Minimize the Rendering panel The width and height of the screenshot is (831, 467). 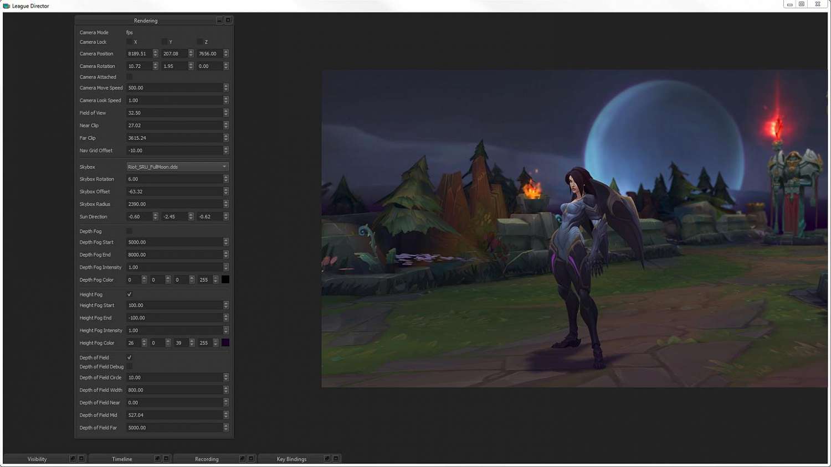coord(219,20)
